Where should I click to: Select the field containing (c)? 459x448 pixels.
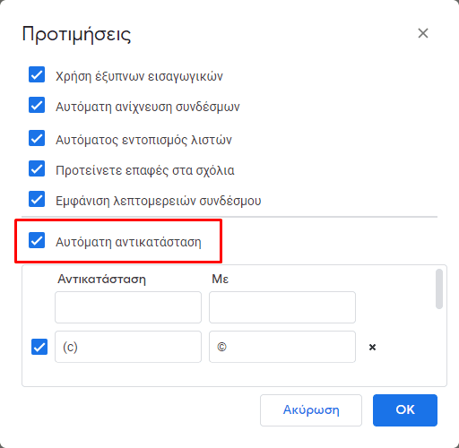point(128,347)
